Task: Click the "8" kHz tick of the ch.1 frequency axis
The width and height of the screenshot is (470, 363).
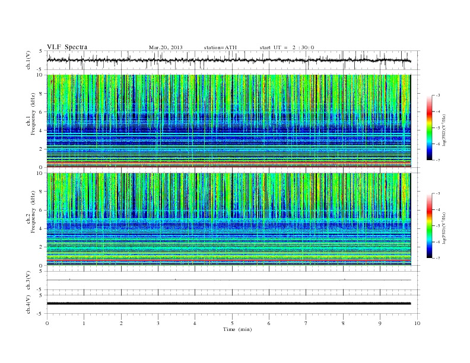Action: pyautogui.click(x=41, y=94)
